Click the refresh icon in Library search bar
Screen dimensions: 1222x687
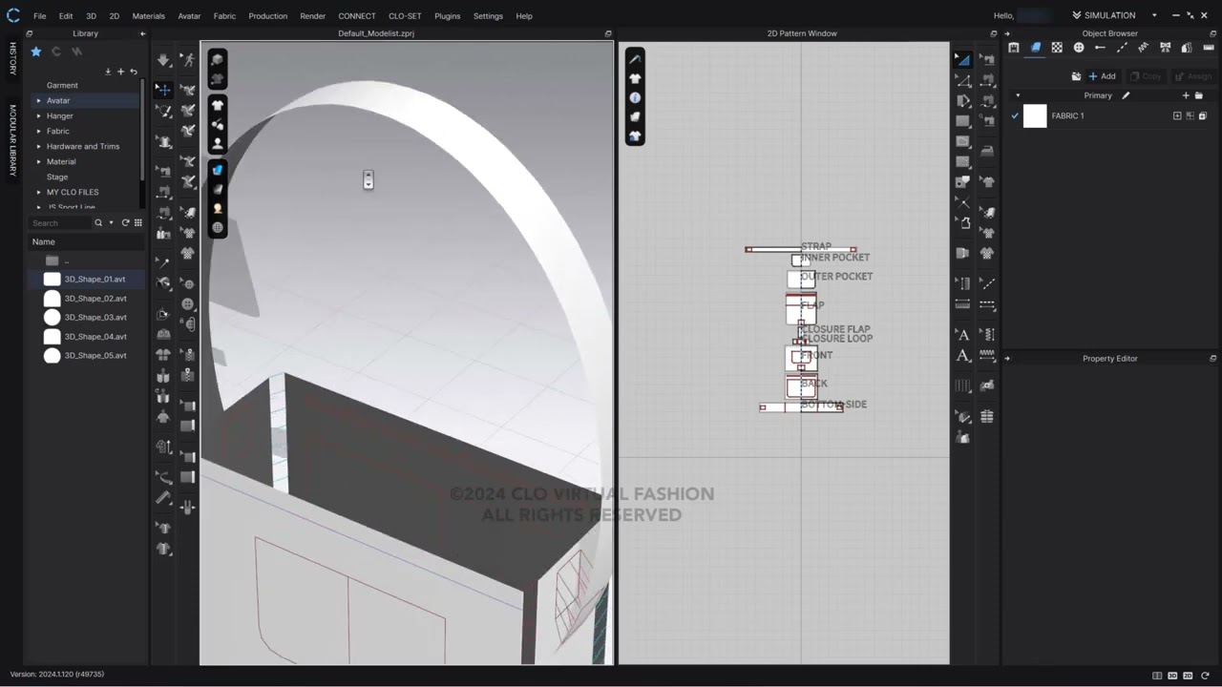(125, 222)
